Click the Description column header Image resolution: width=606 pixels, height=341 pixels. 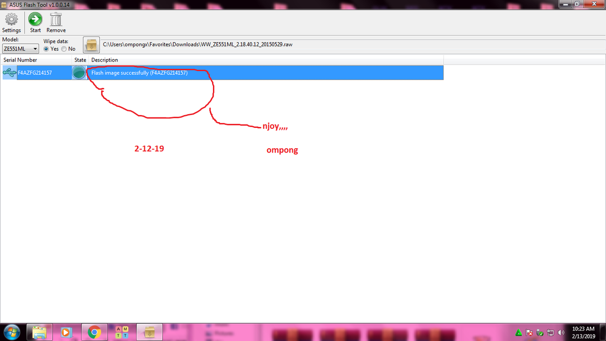click(x=266, y=60)
